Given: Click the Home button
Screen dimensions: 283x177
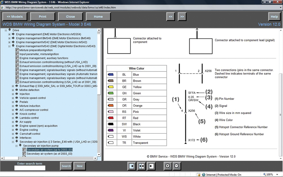Looking at the screenshot, I should (x=98, y=17).
